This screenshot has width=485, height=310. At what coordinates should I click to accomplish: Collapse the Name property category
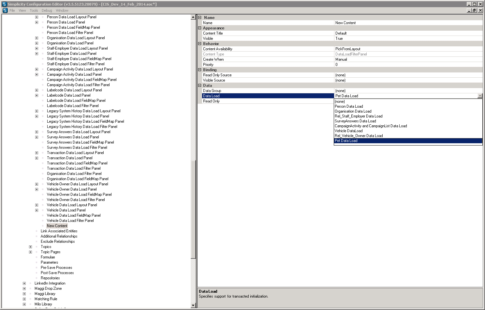[200, 18]
